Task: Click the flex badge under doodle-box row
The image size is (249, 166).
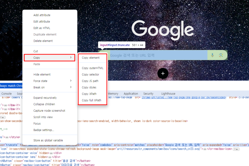Action: click(3, 117)
